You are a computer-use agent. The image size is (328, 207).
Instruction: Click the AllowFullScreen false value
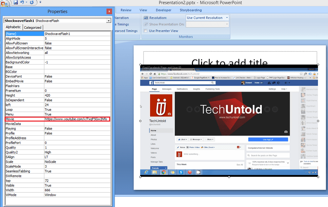[x=77, y=43]
